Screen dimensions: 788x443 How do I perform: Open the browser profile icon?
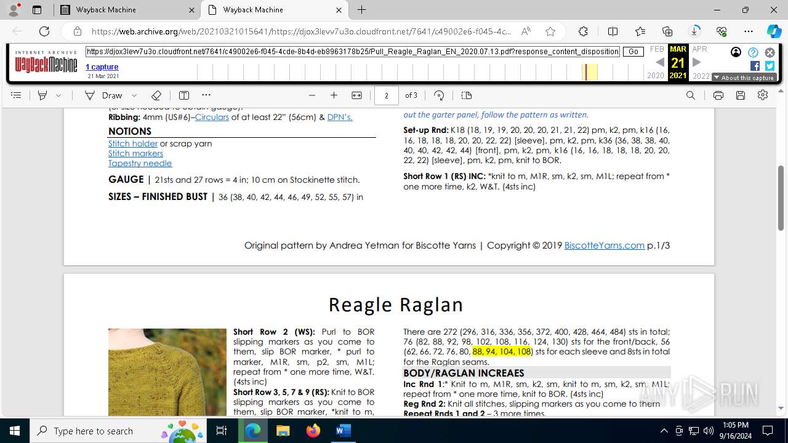[x=14, y=10]
